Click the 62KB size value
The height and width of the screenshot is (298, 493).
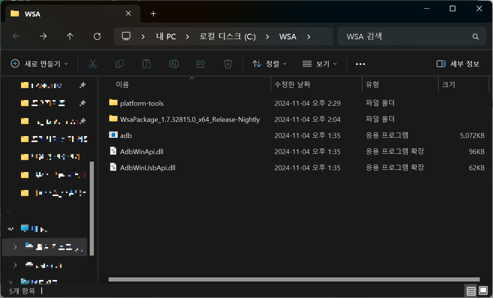[x=477, y=168]
